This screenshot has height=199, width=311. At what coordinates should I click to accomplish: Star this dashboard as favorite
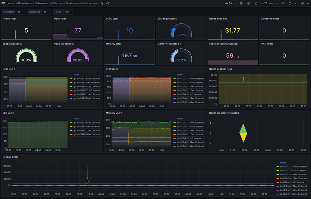[102, 3]
